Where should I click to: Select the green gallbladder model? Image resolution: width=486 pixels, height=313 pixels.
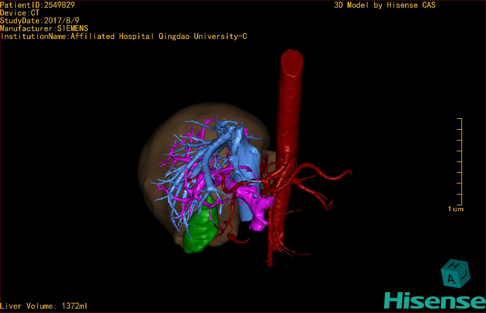coord(201,226)
